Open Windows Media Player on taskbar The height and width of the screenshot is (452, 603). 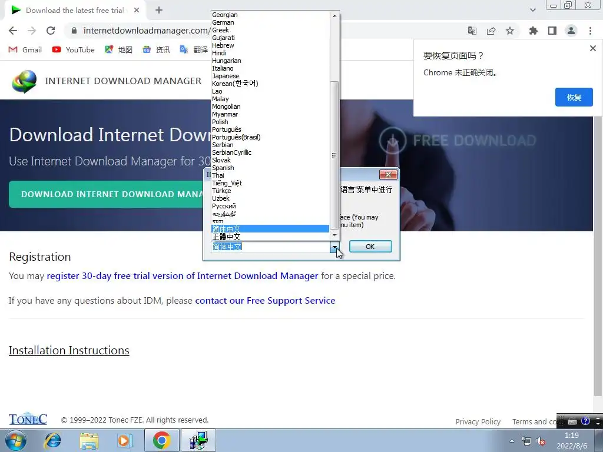coord(124,441)
